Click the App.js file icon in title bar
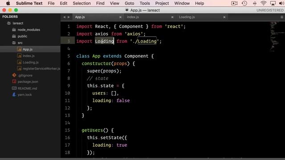This screenshot has width=285, height=160. point(127,10)
